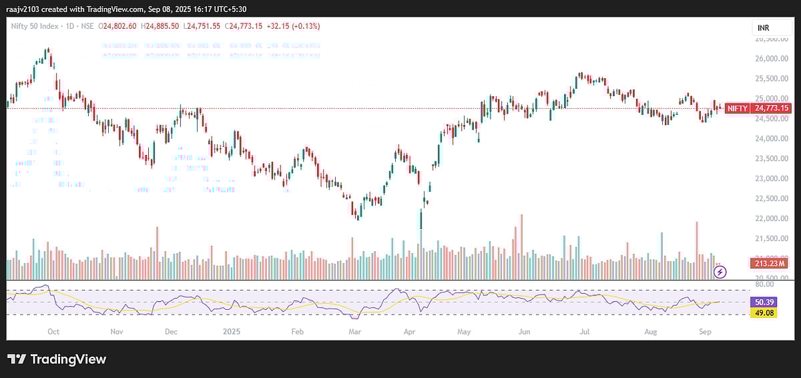Click the red NIFTY symbol label

point(738,108)
